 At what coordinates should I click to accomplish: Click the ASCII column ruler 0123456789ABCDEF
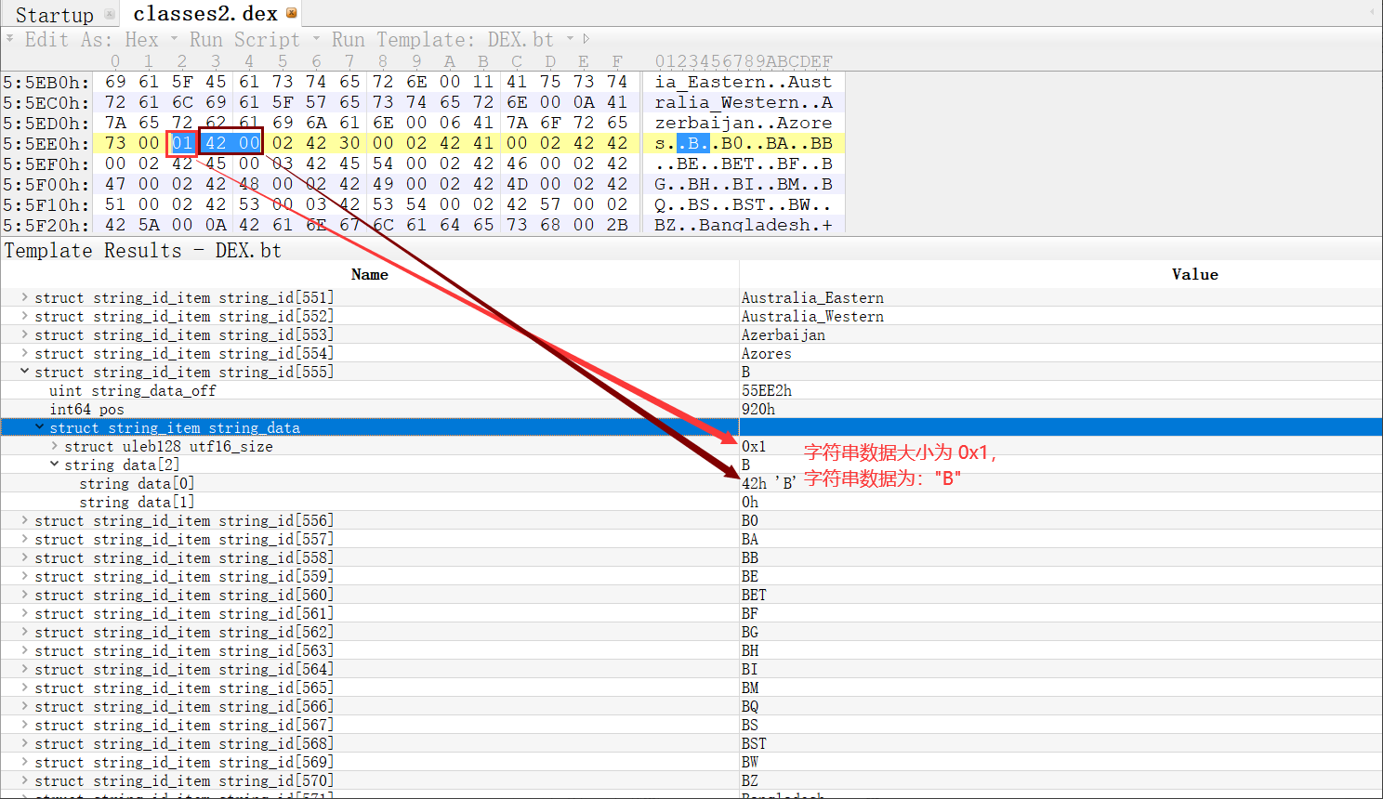(x=744, y=61)
